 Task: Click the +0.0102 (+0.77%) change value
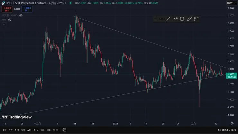click(x=133, y=3)
